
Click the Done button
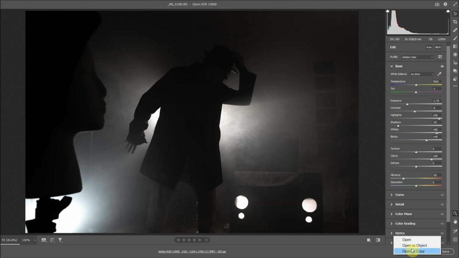[446, 251]
